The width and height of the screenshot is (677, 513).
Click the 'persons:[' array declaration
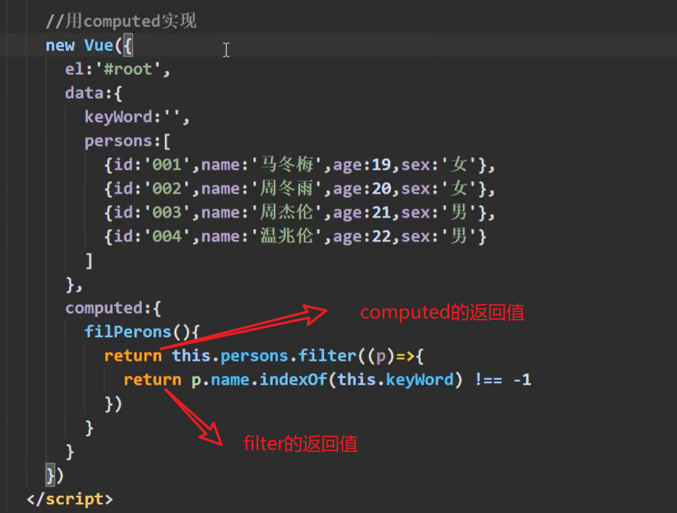click(x=128, y=141)
